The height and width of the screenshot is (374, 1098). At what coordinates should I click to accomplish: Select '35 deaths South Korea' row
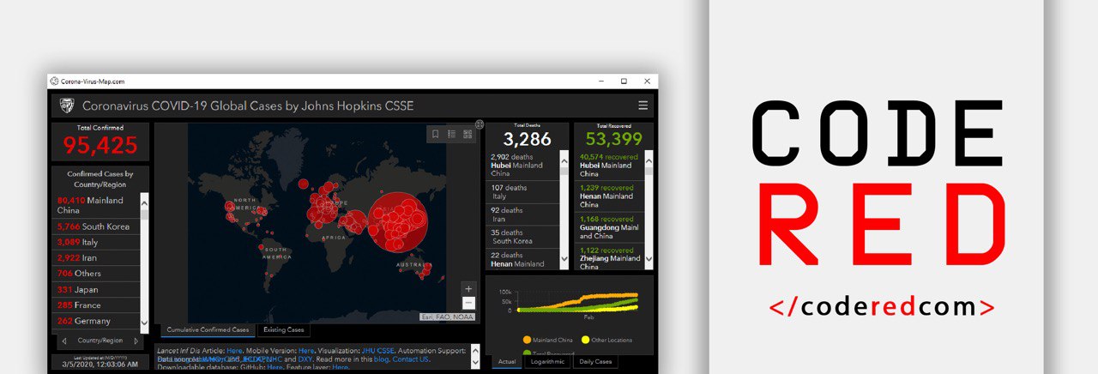(523, 237)
